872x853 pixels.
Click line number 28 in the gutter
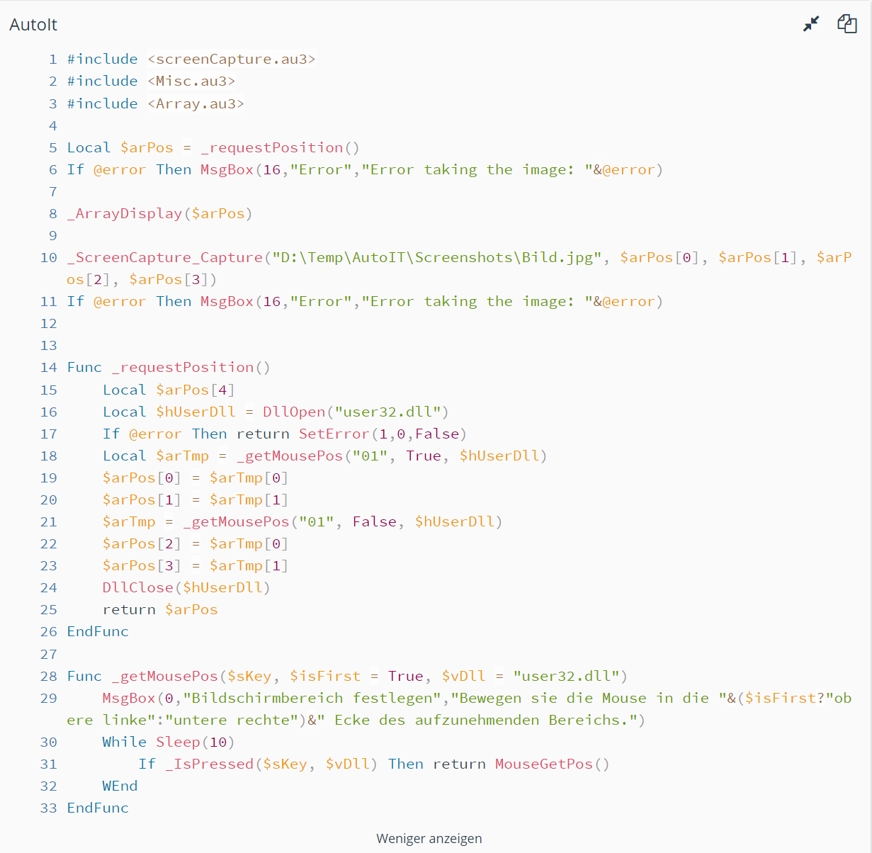49,676
